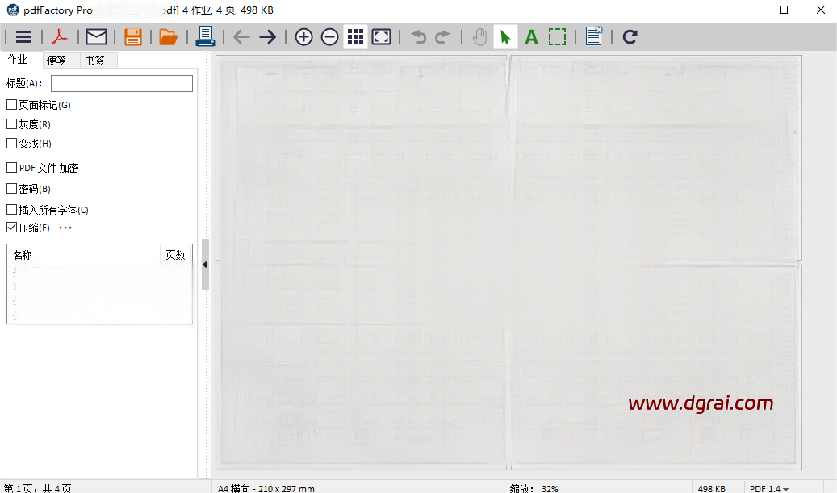Switch to the 便笺 tab
This screenshot has height=493, width=837.
(x=56, y=61)
